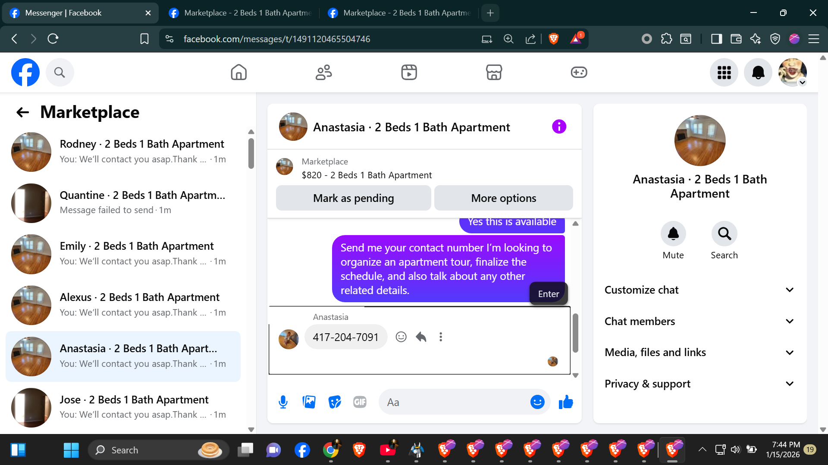The height and width of the screenshot is (465, 828).
Task: Open the GIF picker
Action: 360,402
